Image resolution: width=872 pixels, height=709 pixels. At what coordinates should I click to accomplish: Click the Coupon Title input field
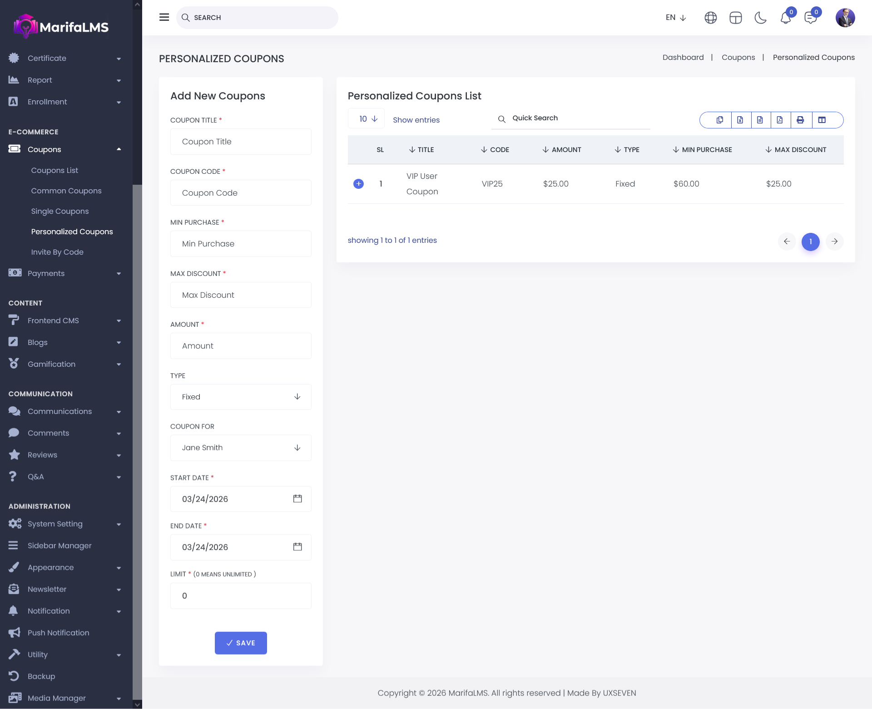click(241, 142)
